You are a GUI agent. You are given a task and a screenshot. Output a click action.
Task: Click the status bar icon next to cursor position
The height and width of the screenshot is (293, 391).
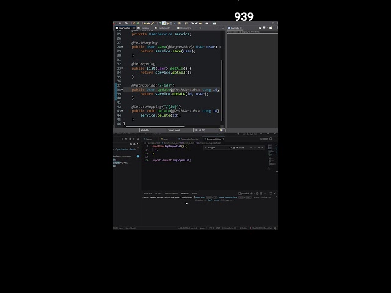pos(221,130)
